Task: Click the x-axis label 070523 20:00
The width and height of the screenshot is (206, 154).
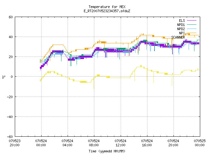Action: [x=15, y=143]
